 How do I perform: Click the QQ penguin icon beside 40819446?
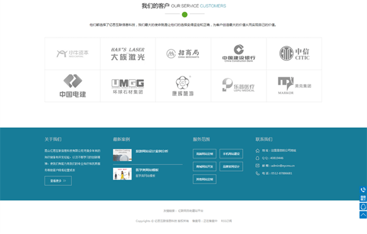pyautogui.click(x=257, y=158)
